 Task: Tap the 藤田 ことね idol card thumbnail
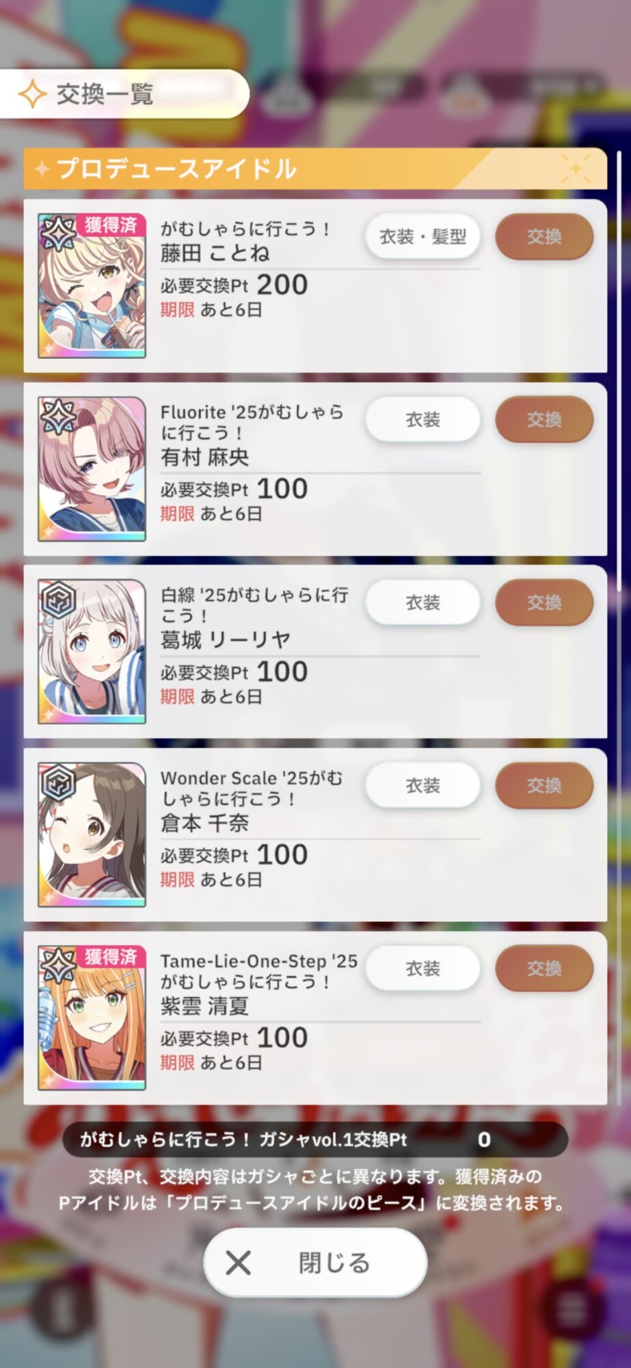[x=92, y=285]
